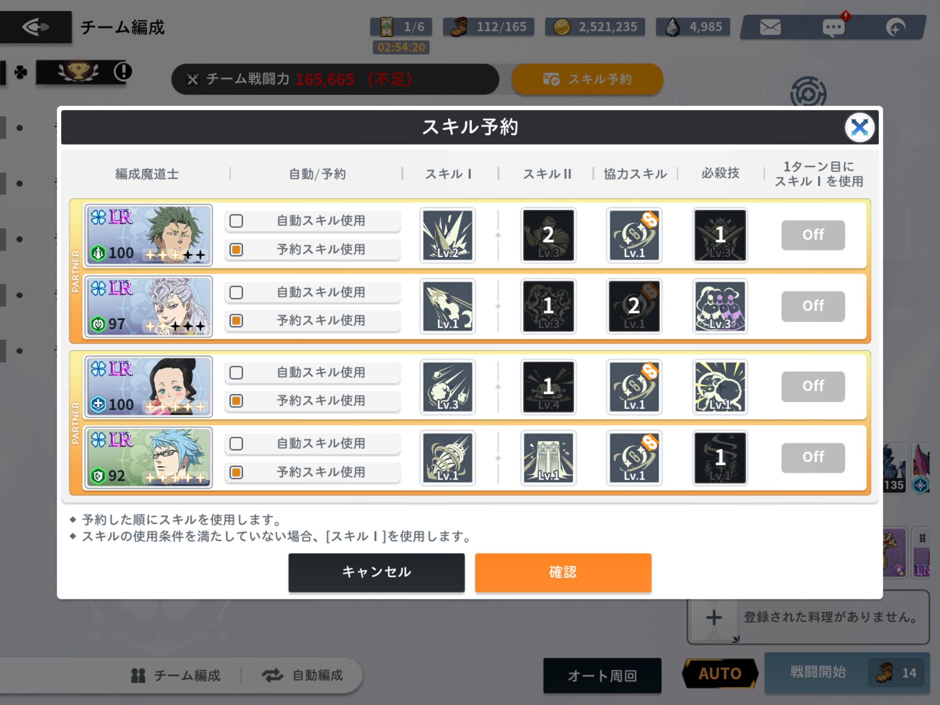Toggle the Off switch for the black-haired mage
The image size is (940, 705).
tap(813, 386)
